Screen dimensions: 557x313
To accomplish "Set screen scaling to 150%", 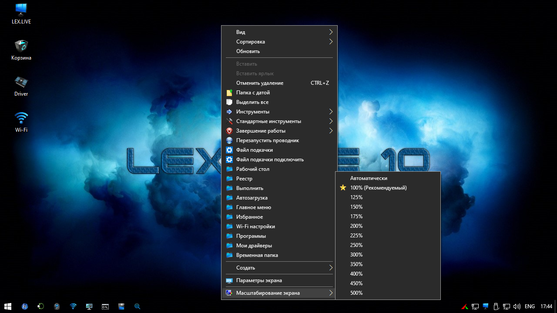I will pyautogui.click(x=356, y=207).
